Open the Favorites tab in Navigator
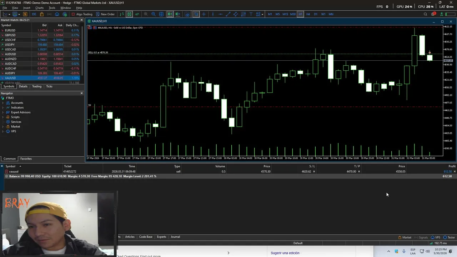The width and height of the screenshot is (457, 257). (26, 159)
